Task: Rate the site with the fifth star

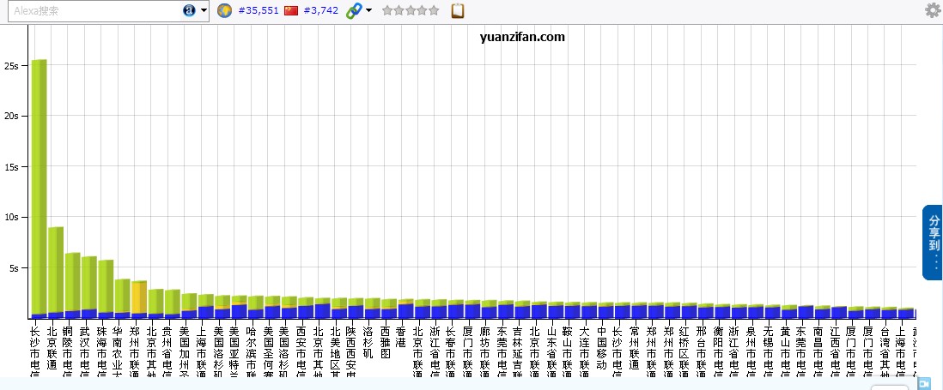Action: click(x=434, y=10)
